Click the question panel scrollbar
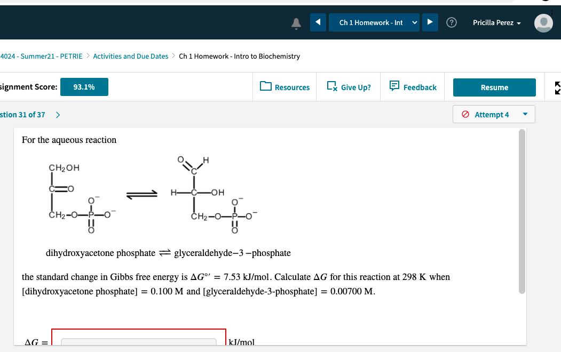The image size is (561, 352). pyautogui.click(x=522, y=213)
